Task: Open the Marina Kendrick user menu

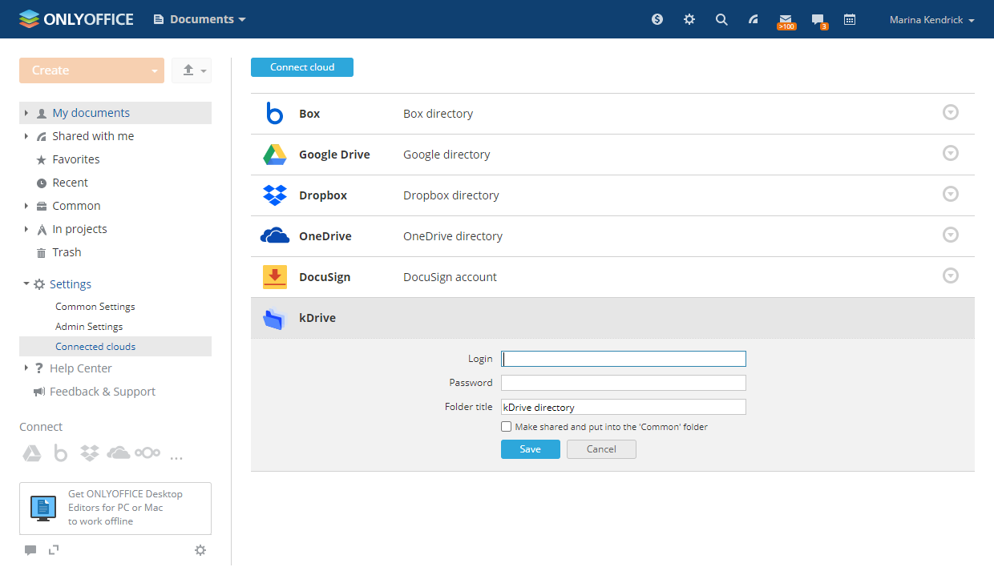Action: pyautogui.click(x=931, y=19)
